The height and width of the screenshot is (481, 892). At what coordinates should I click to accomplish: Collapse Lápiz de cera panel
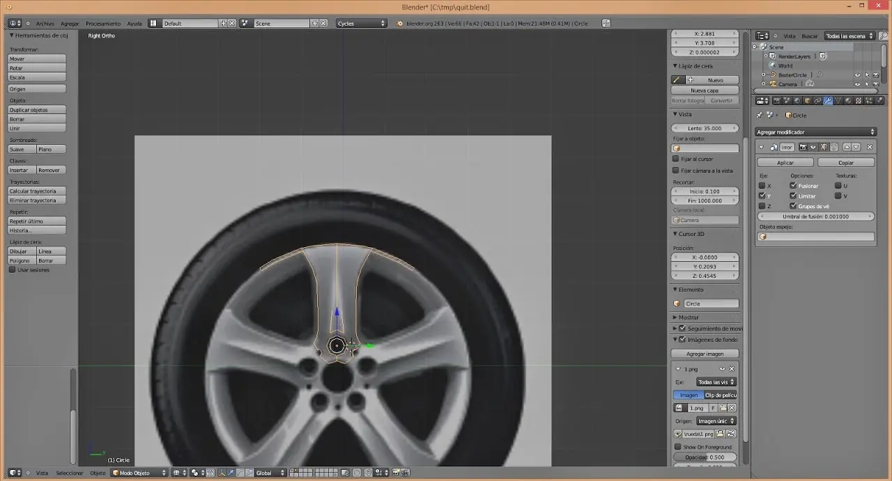pyautogui.click(x=675, y=66)
